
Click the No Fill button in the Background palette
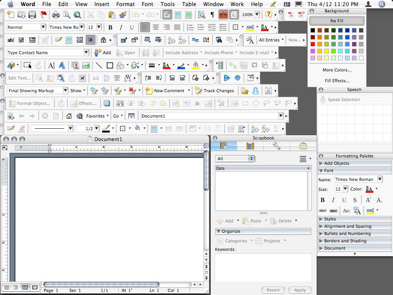pyautogui.click(x=337, y=21)
